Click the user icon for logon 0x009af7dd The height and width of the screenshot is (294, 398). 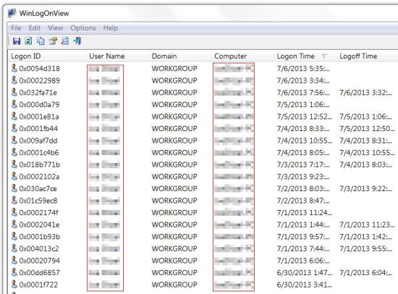tap(14, 140)
